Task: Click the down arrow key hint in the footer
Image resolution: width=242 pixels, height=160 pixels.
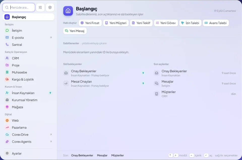Action: tap(176, 155)
